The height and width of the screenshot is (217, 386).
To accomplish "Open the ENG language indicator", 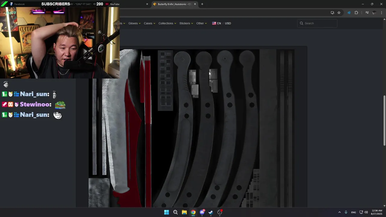I will (353, 212).
